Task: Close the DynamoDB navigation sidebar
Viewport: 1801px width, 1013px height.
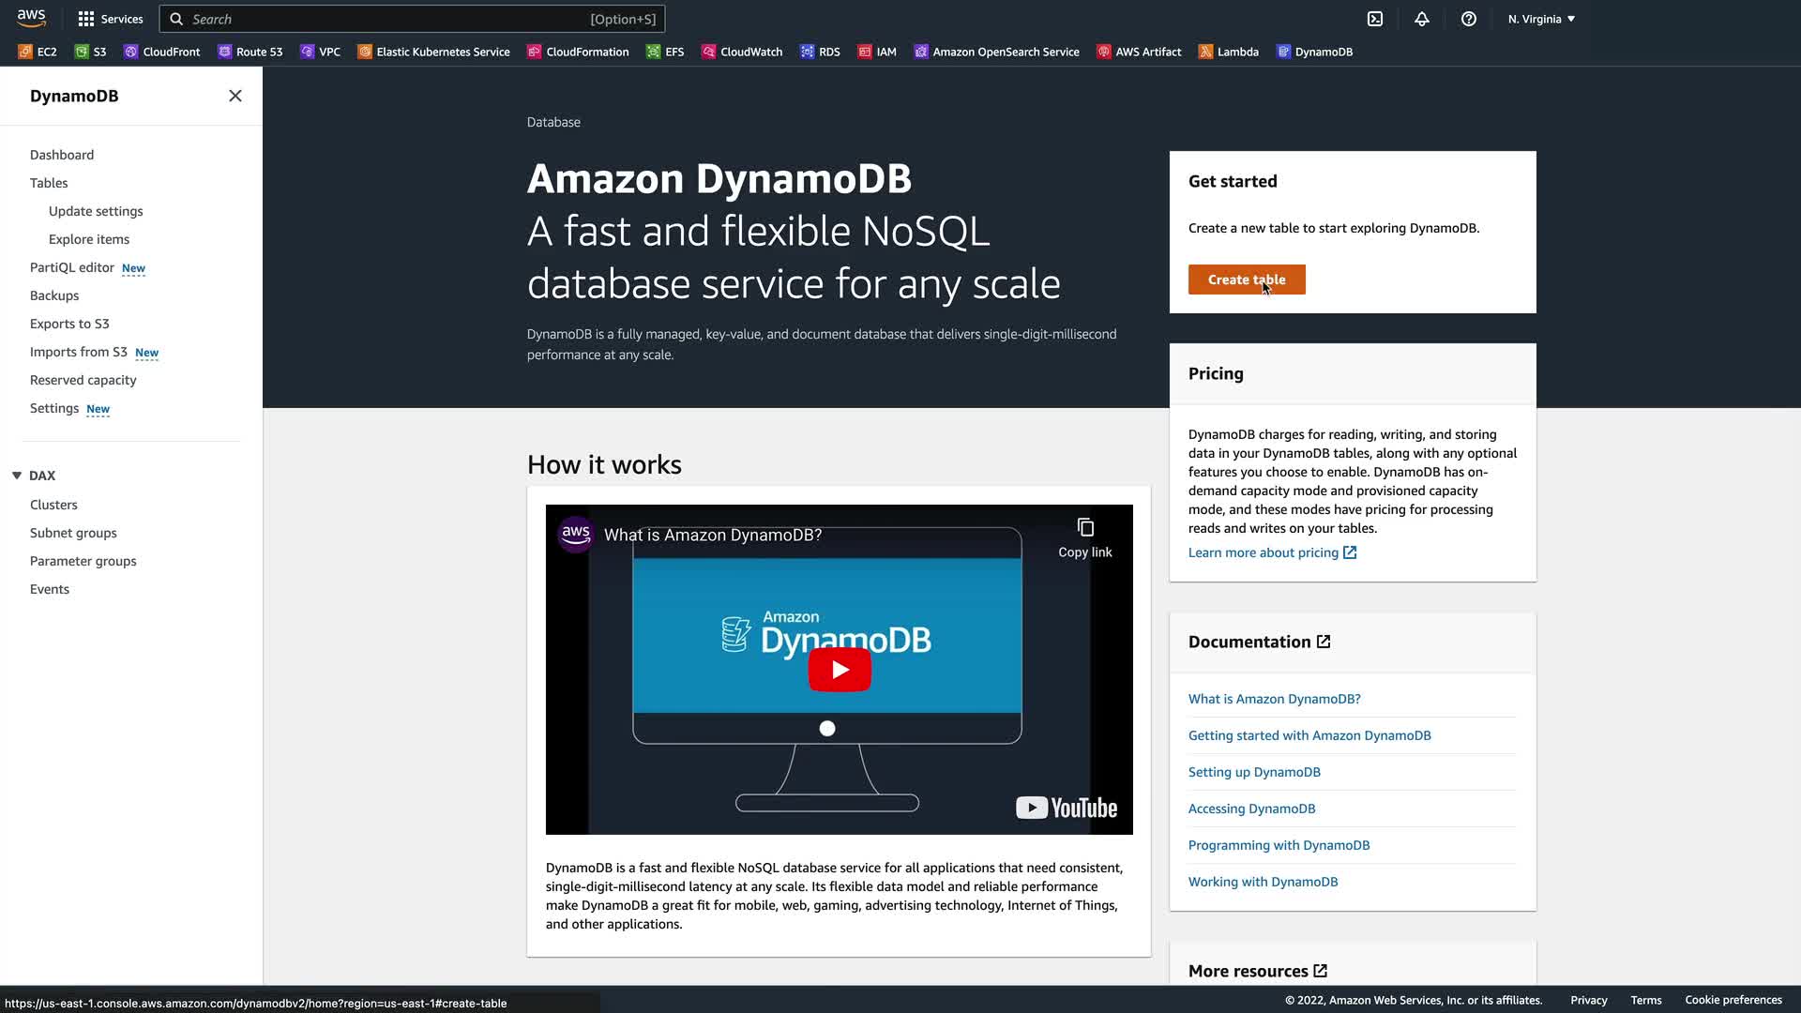Action: (235, 96)
